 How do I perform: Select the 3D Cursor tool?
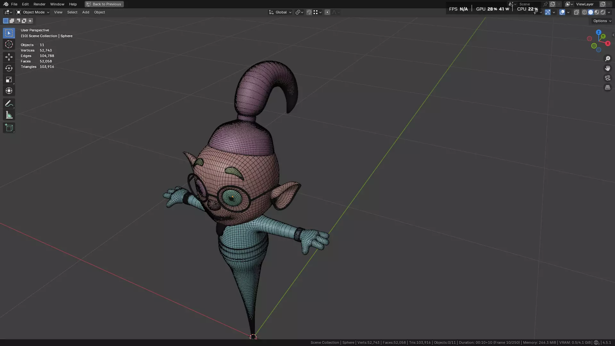9,44
